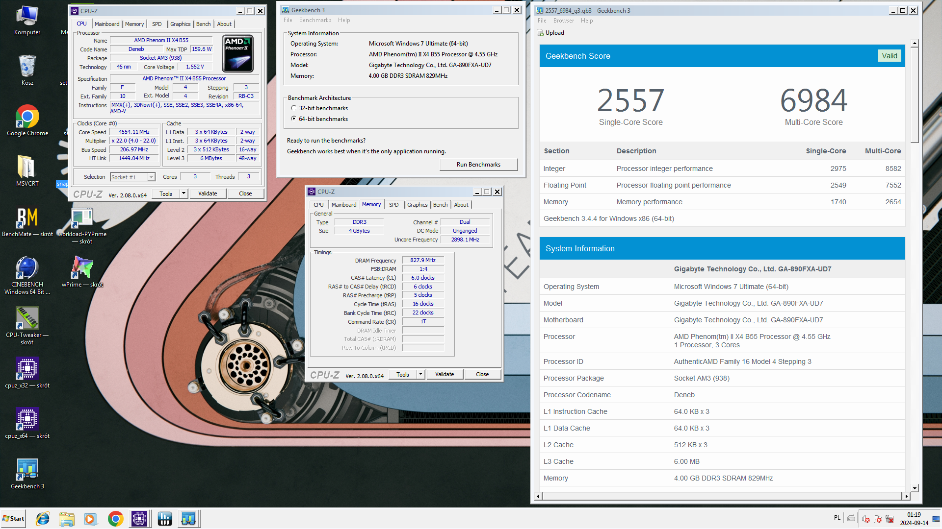Switch to Mainboard tab in top CPU-Z window
The image size is (942, 529).
point(107,24)
